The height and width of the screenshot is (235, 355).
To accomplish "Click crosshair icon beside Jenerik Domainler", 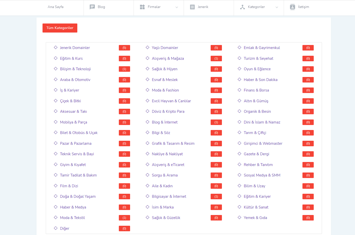I will (x=56, y=47).
